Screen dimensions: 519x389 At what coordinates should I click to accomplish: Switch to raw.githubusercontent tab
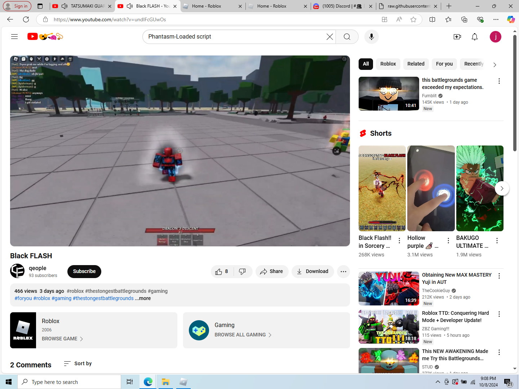click(x=409, y=6)
